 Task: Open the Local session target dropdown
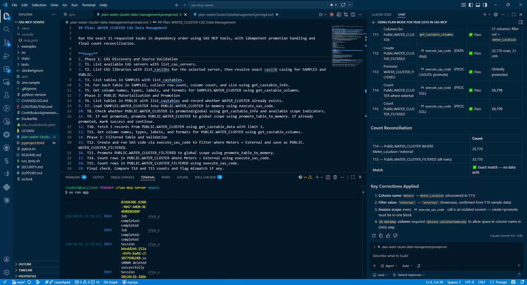380,275
